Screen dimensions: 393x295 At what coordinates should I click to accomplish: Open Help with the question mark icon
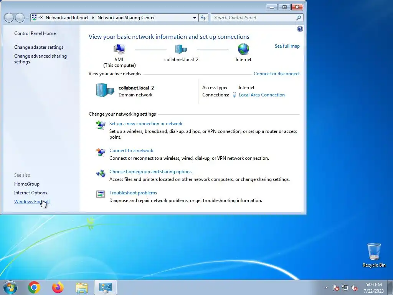[300, 29]
